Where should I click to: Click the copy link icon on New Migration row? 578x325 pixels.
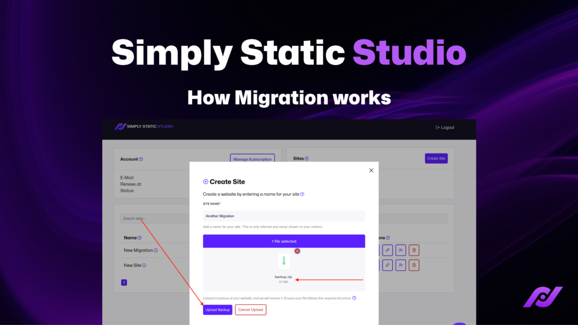tap(388, 250)
